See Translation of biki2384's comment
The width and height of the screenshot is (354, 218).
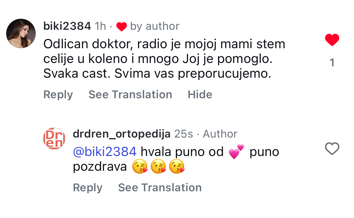[x=130, y=95]
